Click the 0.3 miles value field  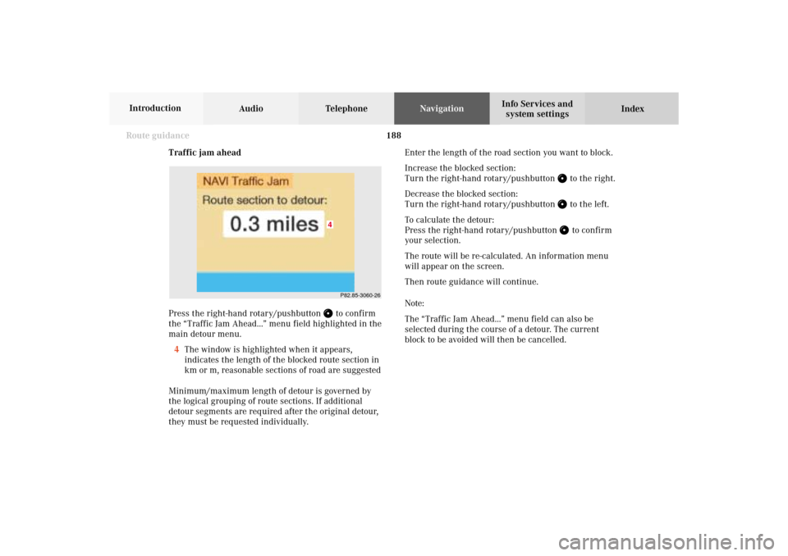274,224
